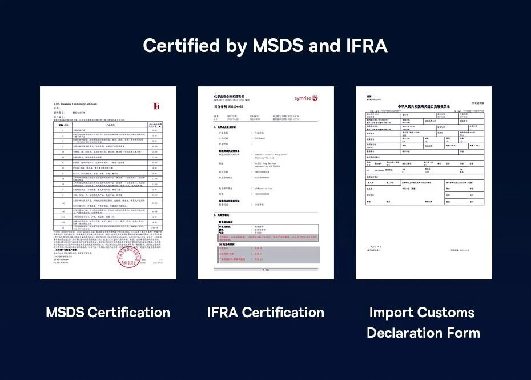Open the customs declaration document page
The image size is (531, 380).
click(x=424, y=183)
